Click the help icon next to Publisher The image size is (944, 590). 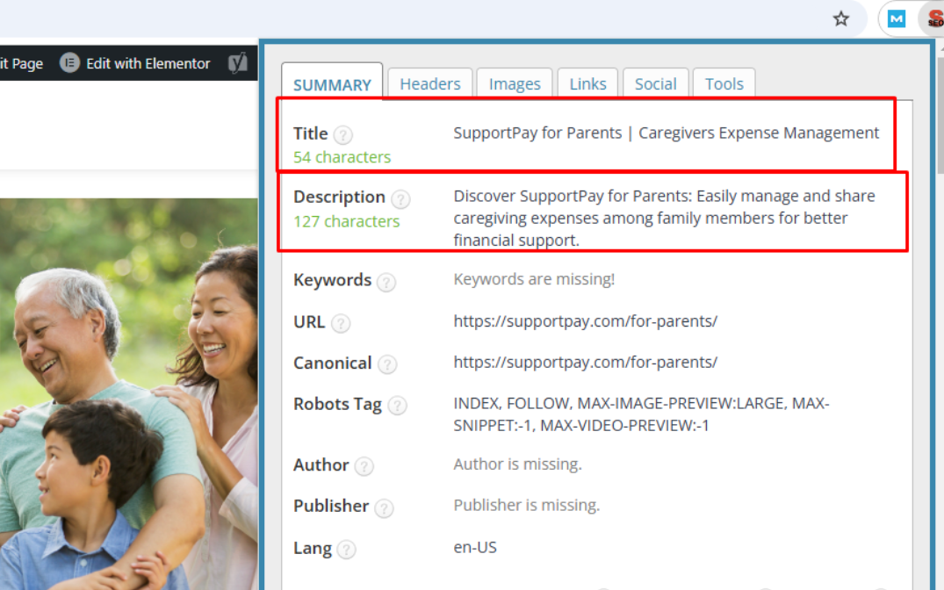click(384, 507)
